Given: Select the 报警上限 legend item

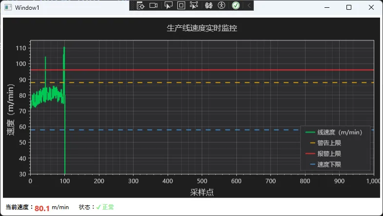Looking at the screenshot, I should pyautogui.click(x=329, y=154).
